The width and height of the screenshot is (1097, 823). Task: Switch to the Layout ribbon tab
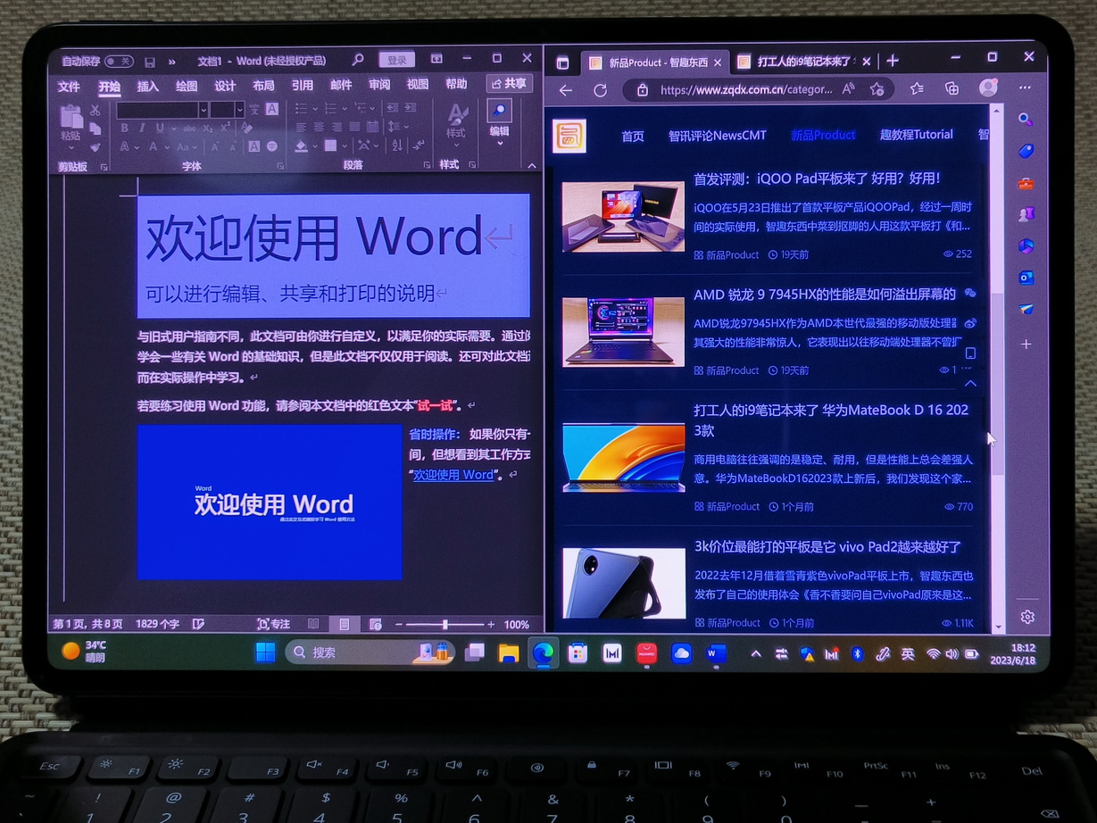coord(263,86)
